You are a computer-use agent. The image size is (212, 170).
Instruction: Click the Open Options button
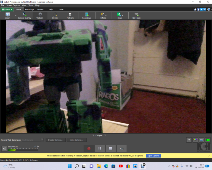pos(153,156)
